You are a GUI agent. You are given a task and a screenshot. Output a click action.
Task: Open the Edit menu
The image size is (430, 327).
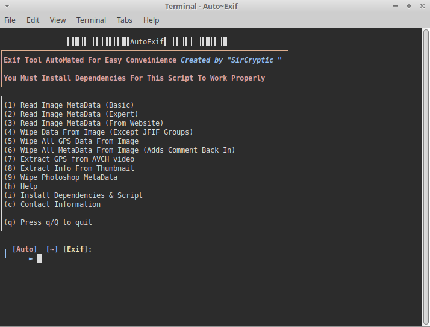(33, 20)
